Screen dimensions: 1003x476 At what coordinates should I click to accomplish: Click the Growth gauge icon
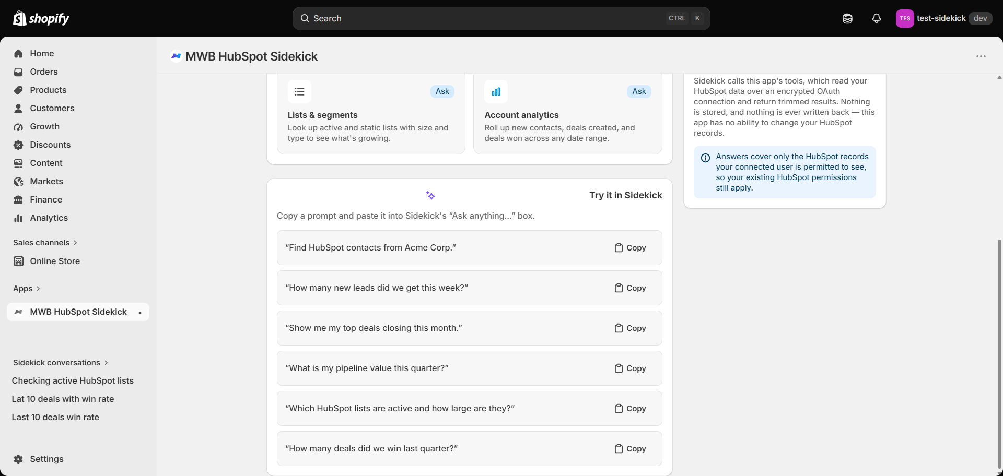pyautogui.click(x=18, y=126)
